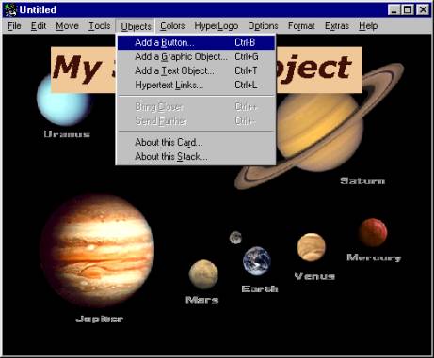Select the Venus planet graphic
434x358 pixels.
(x=312, y=247)
